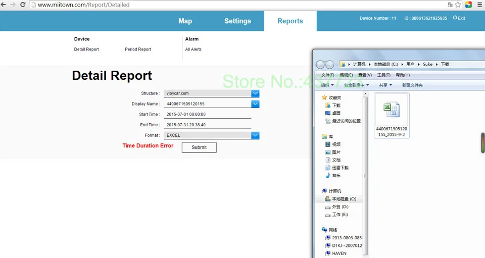Switch to the Settings tab
Screen dimensions: 485x258
(x=237, y=21)
